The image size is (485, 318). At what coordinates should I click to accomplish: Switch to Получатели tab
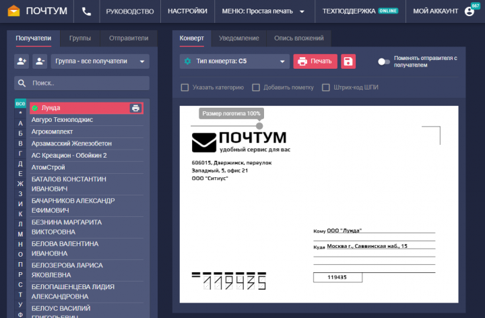[x=34, y=38]
